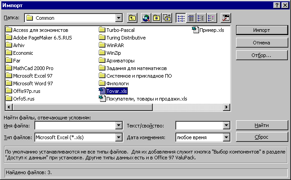This screenshot has width=291, height=180.
Task: Expand the Тип файлов dropdown arrow
Action: pyautogui.click(x=118, y=137)
